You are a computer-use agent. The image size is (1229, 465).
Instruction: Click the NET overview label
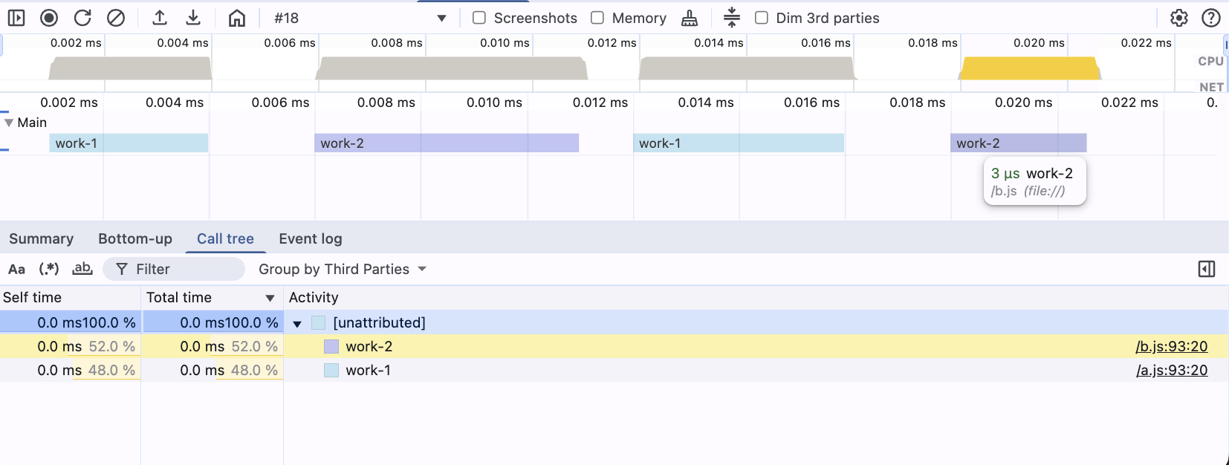click(x=1211, y=87)
